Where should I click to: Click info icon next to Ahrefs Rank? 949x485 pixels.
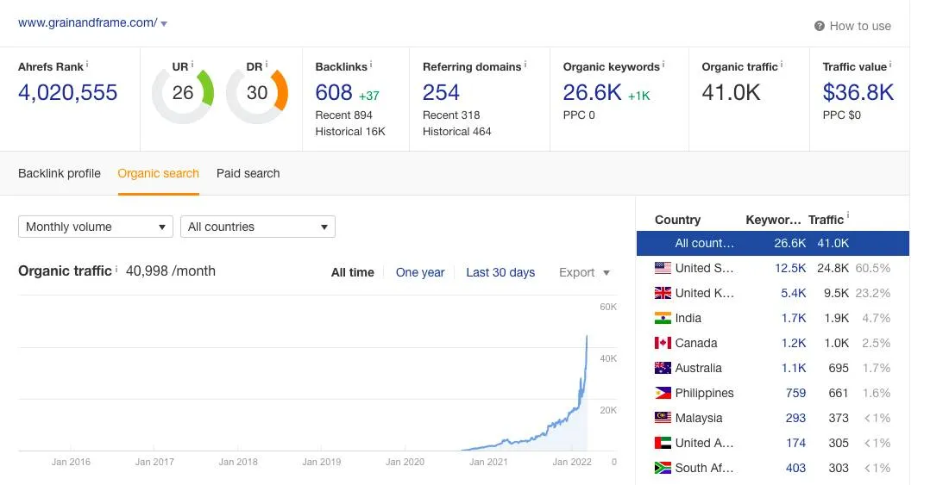pos(86,64)
